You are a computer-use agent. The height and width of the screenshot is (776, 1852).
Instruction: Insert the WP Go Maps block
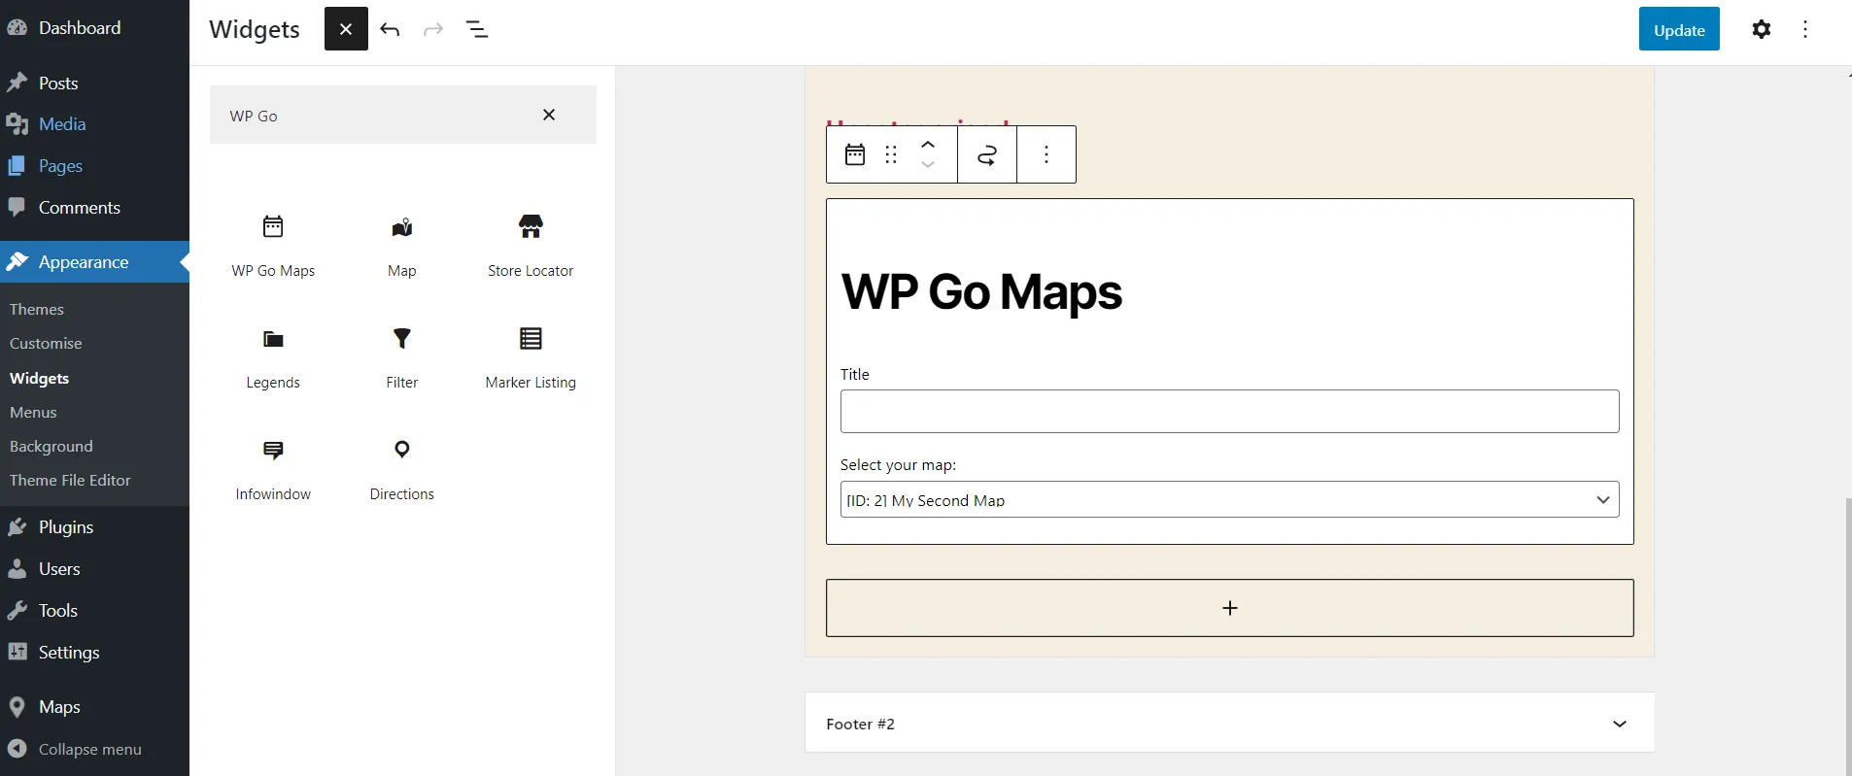pyautogui.click(x=273, y=247)
